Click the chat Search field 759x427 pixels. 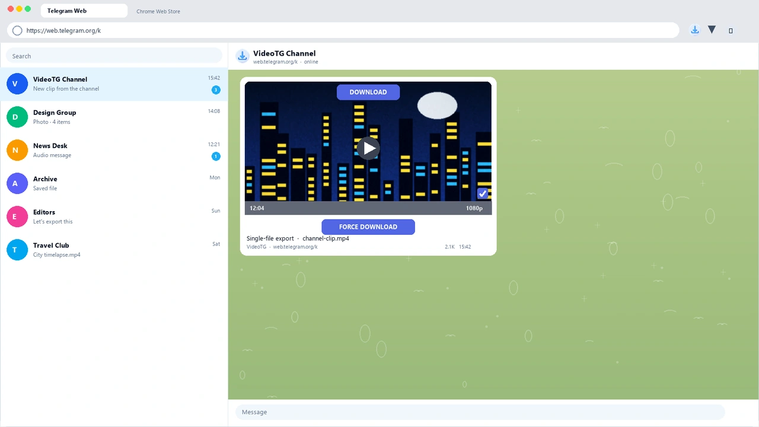pos(114,56)
